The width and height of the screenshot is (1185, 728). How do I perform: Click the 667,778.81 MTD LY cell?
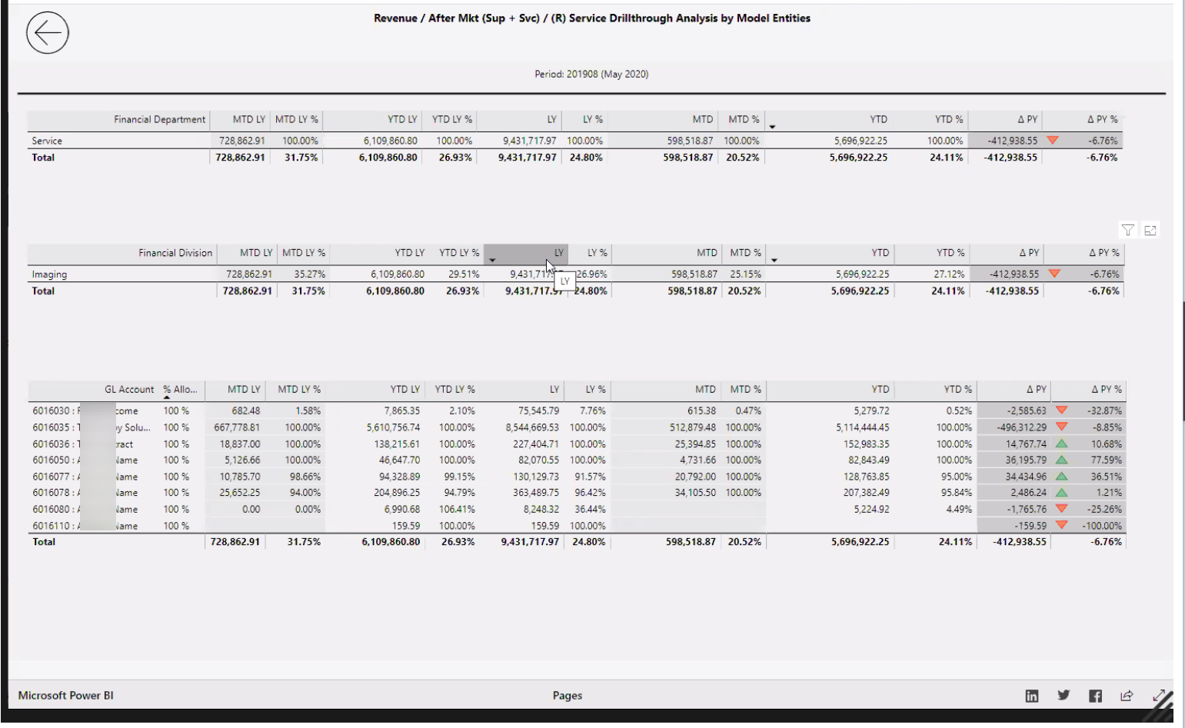point(237,427)
